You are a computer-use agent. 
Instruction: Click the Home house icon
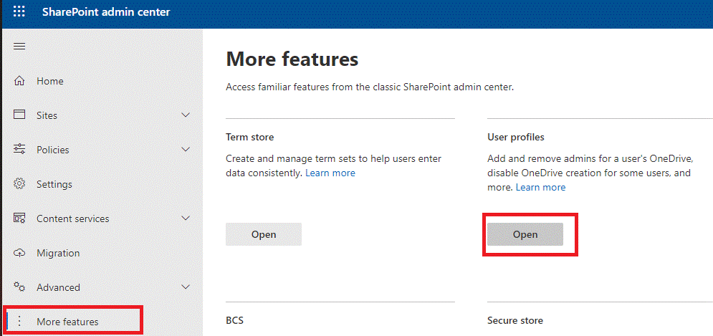tap(19, 81)
